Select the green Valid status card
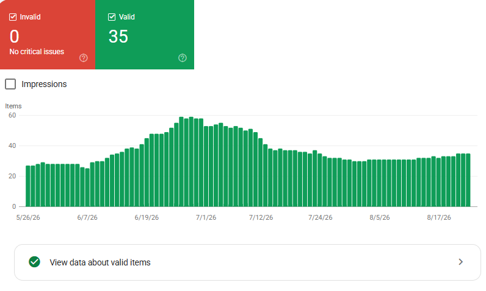The width and height of the screenshot is (486, 291). 145,35
